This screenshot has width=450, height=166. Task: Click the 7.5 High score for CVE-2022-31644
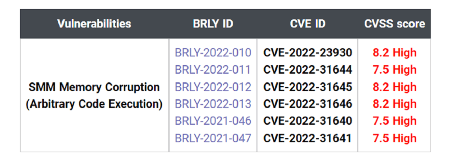pyautogui.click(x=394, y=70)
